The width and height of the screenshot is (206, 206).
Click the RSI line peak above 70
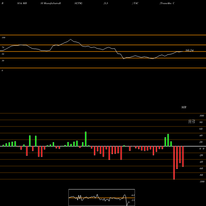71,40
